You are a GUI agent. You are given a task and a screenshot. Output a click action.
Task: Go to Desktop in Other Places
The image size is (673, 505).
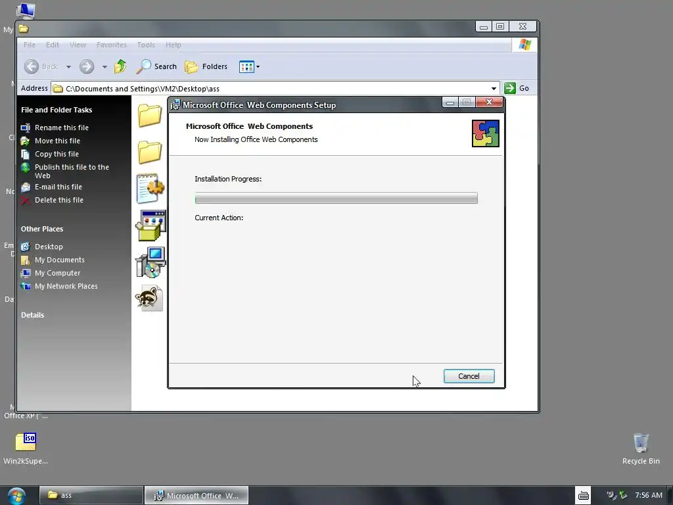[49, 247]
